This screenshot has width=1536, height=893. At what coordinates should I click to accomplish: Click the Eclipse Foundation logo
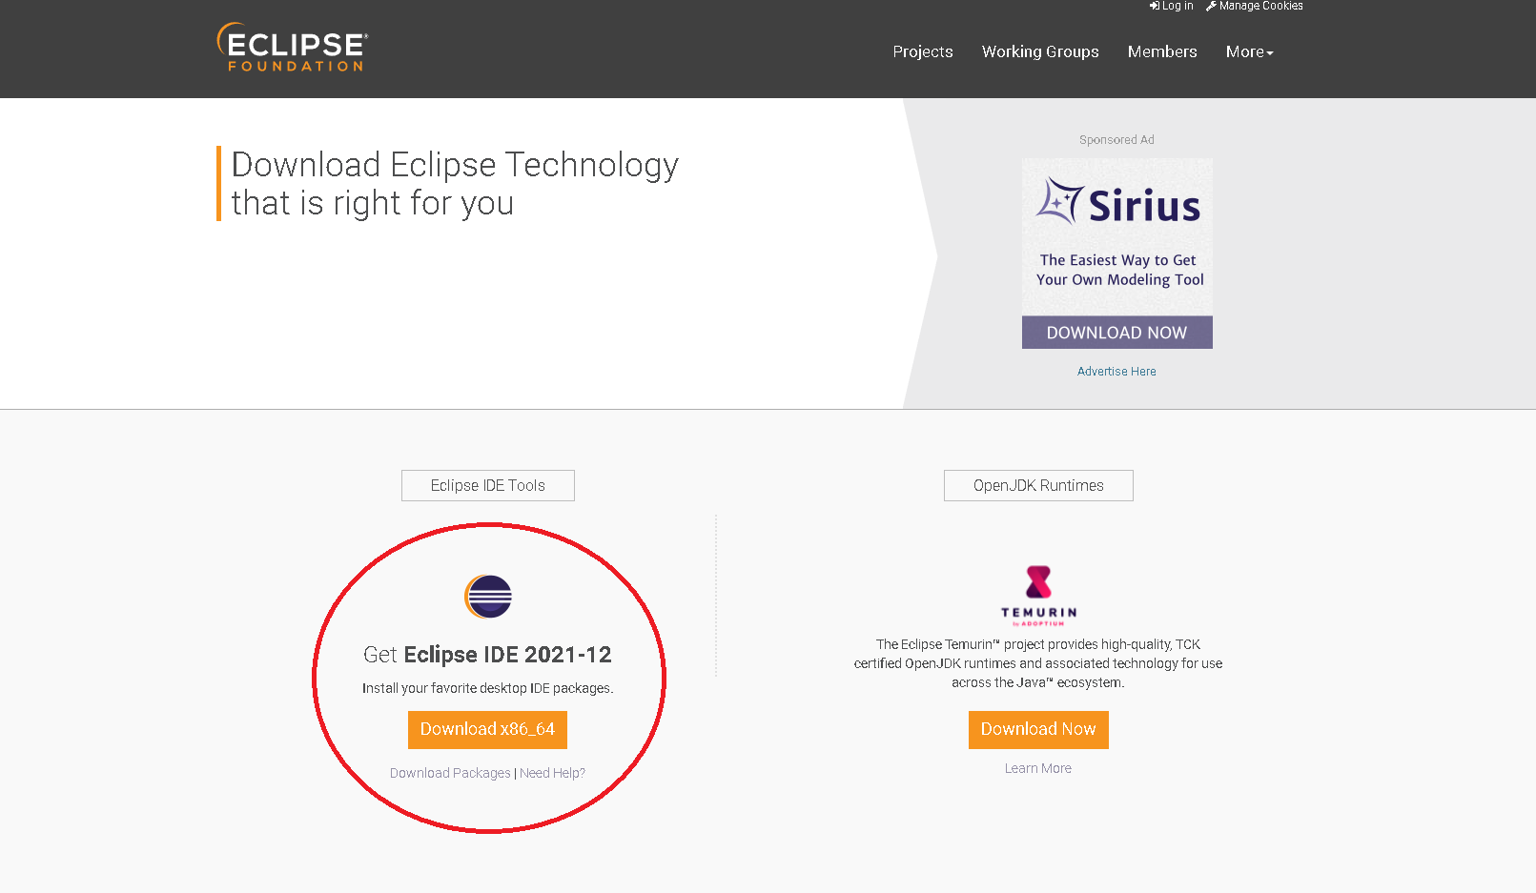[292, 48]
